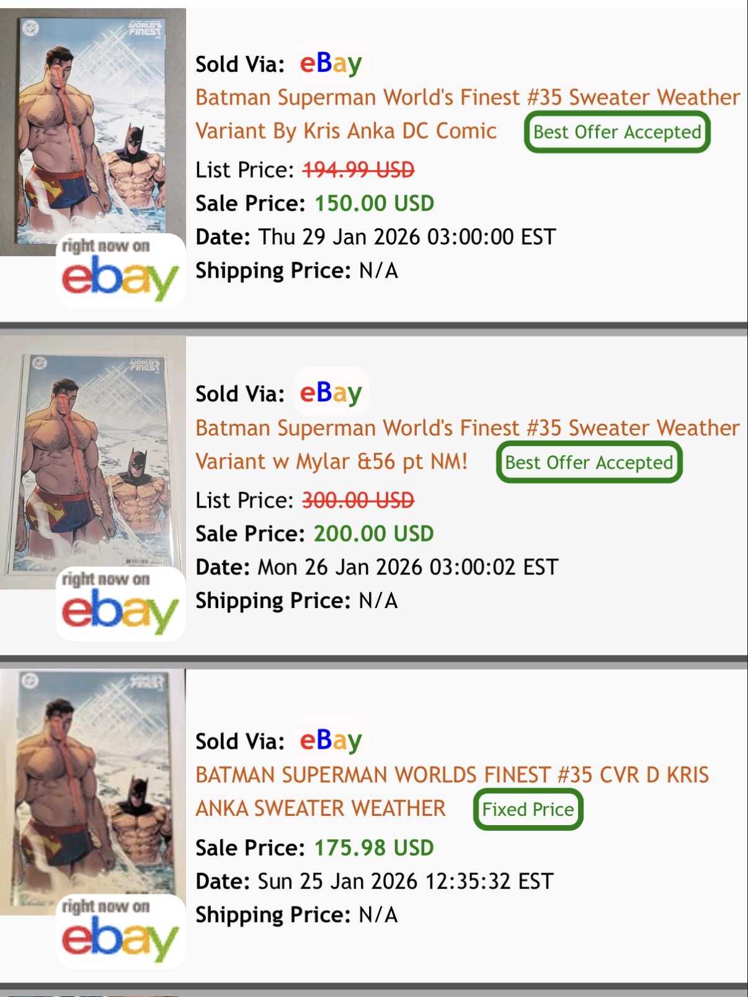
Task: Click the eBay logo in second listing
Action: point(331,393)
